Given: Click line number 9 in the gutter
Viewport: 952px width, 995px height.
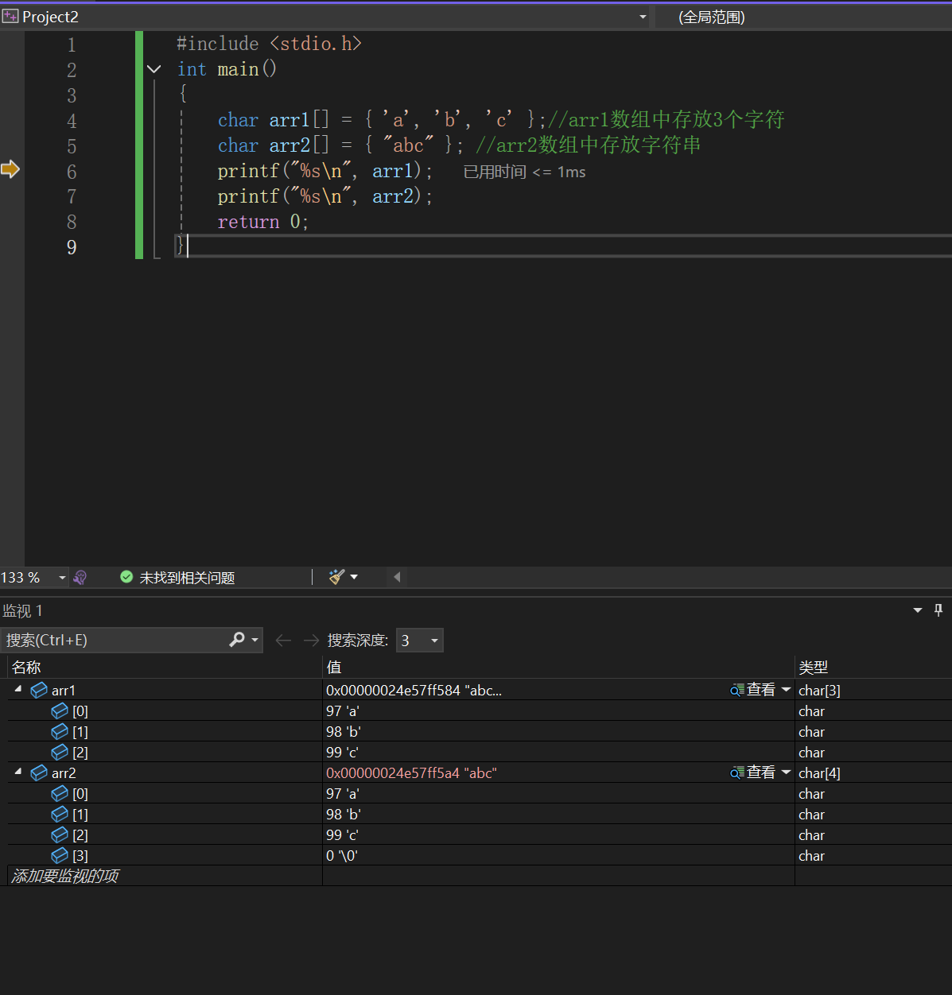Looking at the screenshot, I should tap(72, 248).
